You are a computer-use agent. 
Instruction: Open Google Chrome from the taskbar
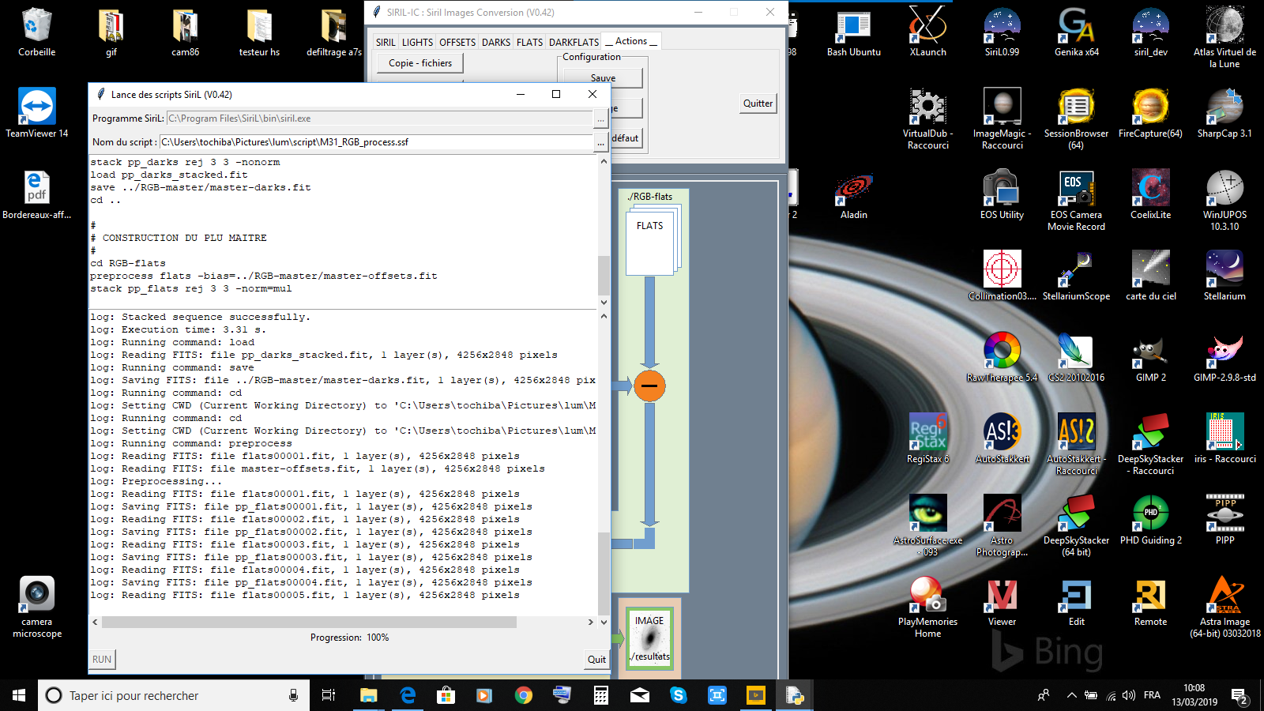(x=523, y=695)
